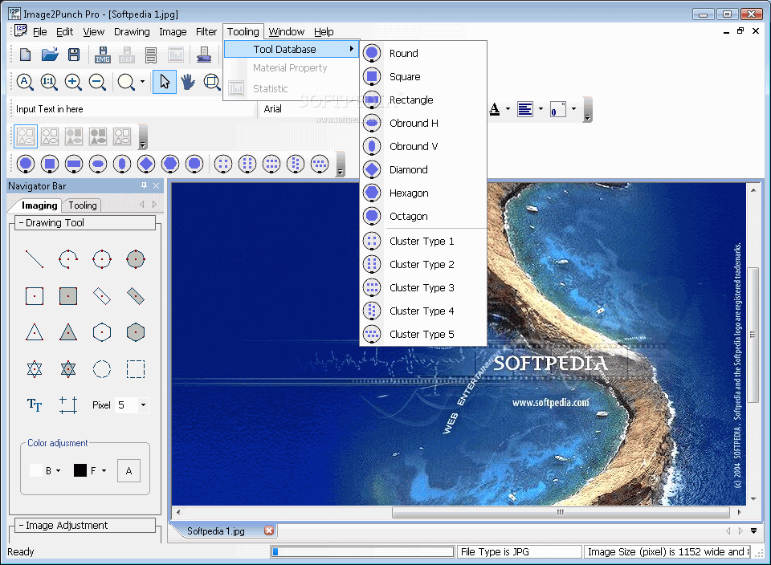
Task: Click the obround vertical toolbar icon
Action: [122, 164]
